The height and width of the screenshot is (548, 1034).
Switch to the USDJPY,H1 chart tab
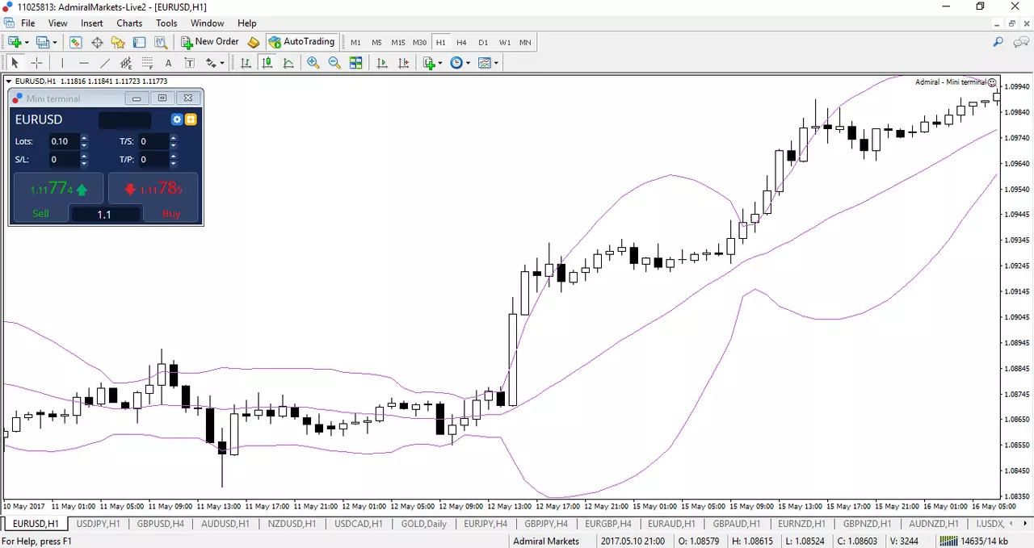point(97,524)
